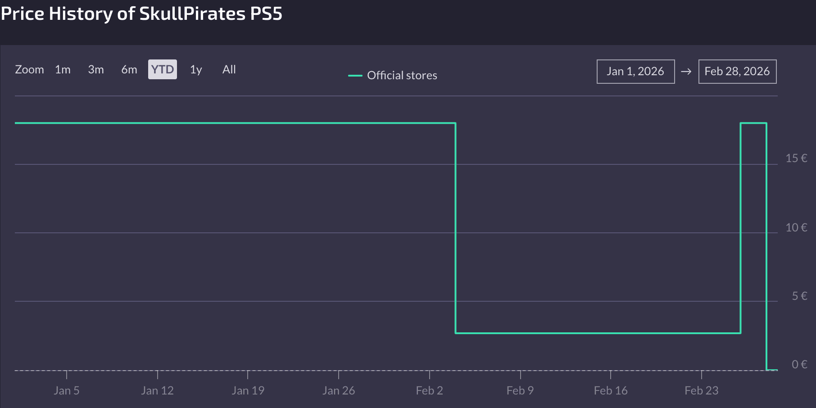Click the chart title SkullPirates PS5

(x=211, y=14)
